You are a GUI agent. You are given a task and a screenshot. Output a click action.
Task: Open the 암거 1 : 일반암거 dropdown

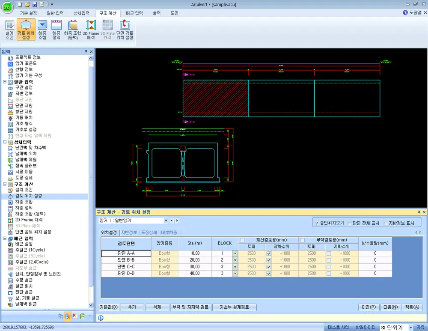coord(166,221)
